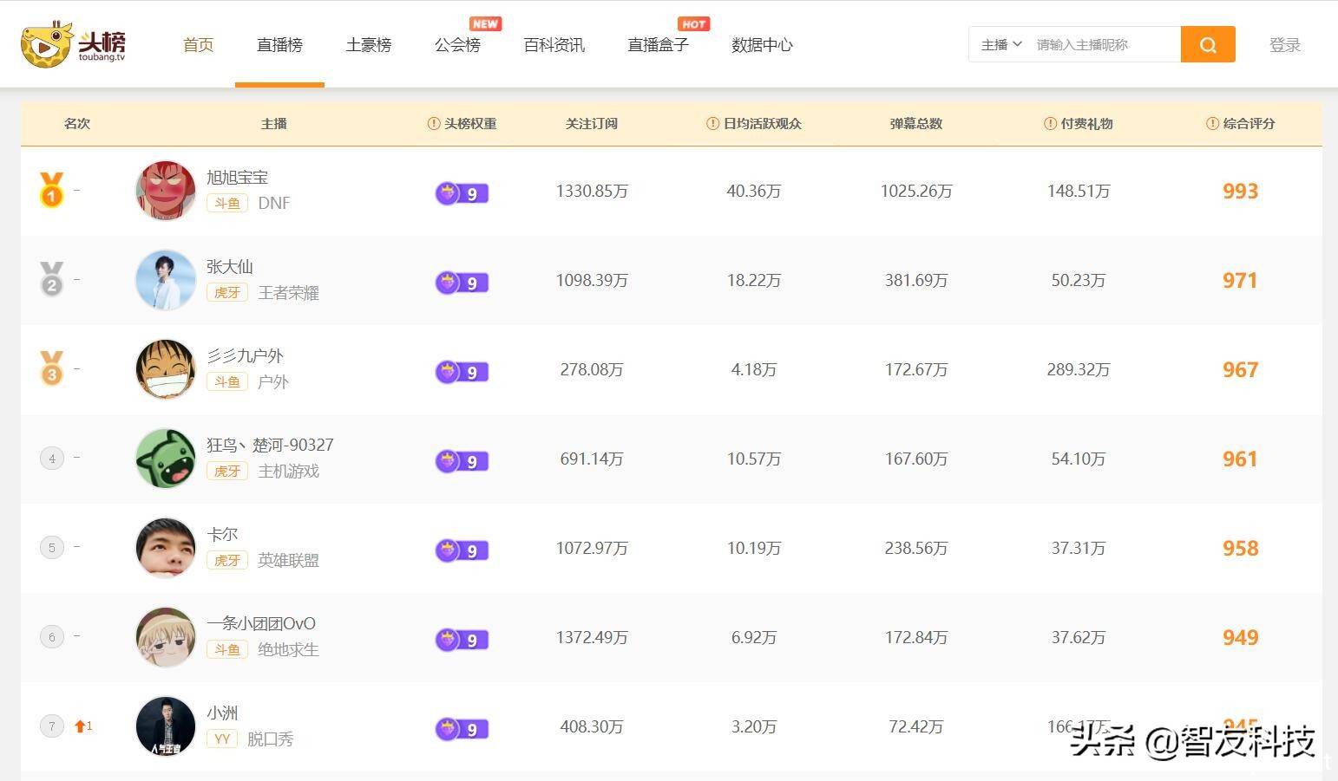Click gold rank 1 medal icon
Screen dimensions: 1338x781
point(51,190)
